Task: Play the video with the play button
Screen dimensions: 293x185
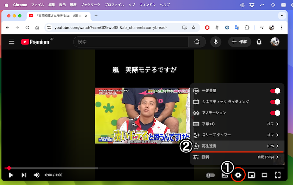Action: pyautogui.click(x=11, y=175)
